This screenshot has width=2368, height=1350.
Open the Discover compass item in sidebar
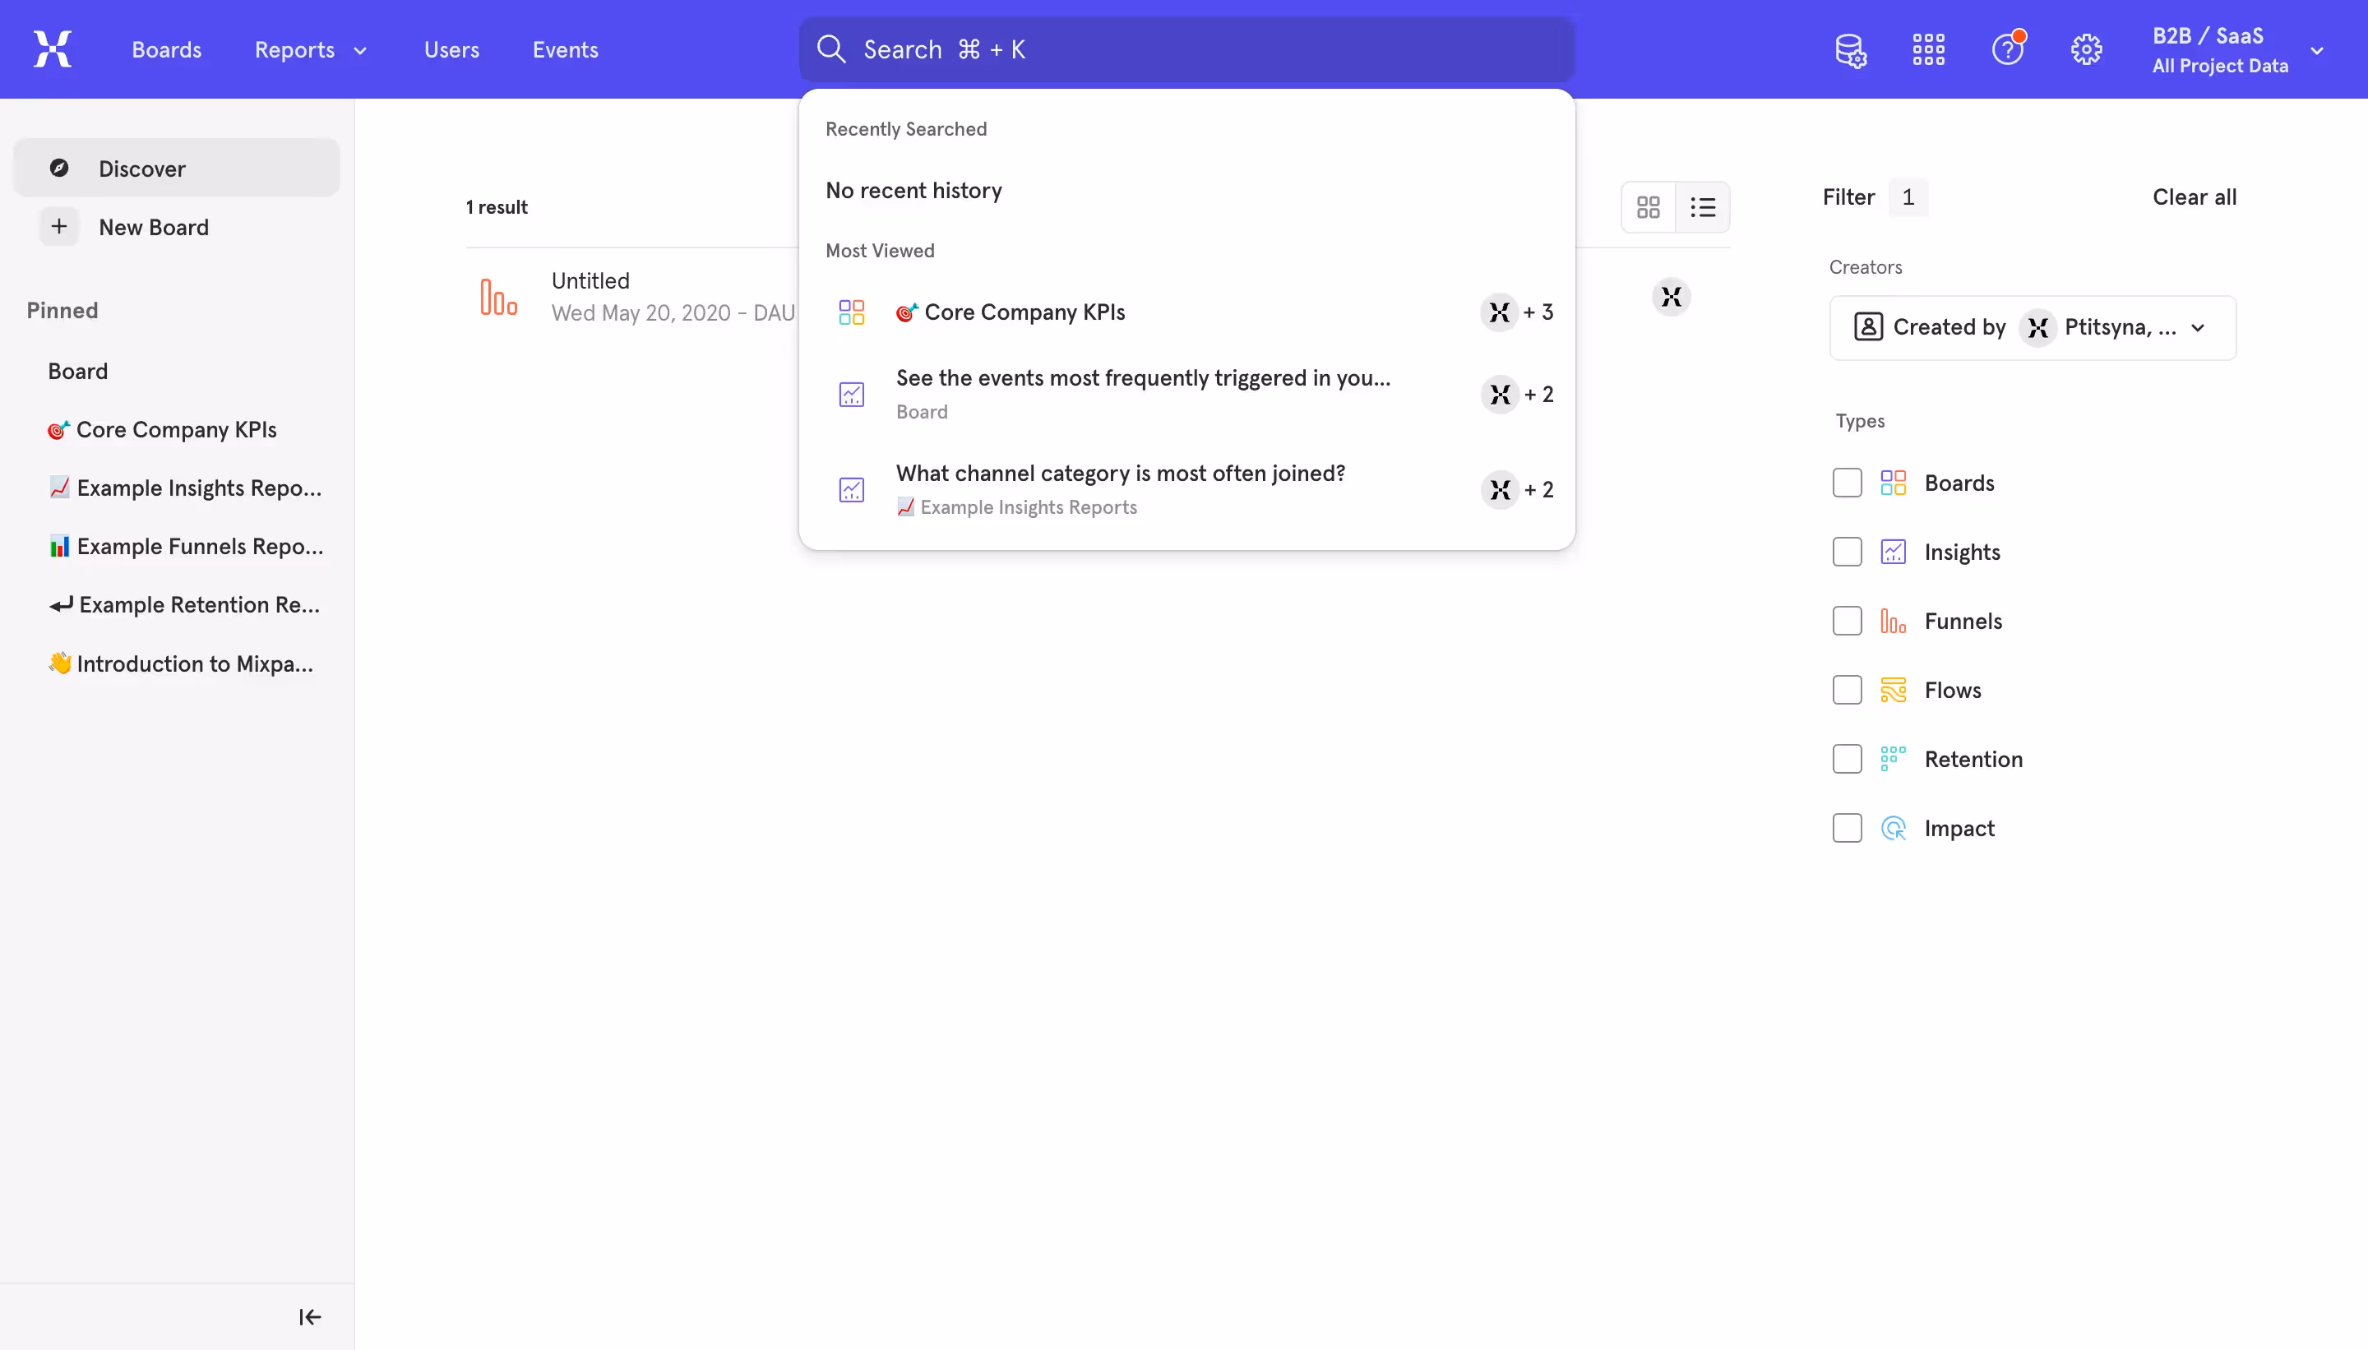tap(140, 168)
